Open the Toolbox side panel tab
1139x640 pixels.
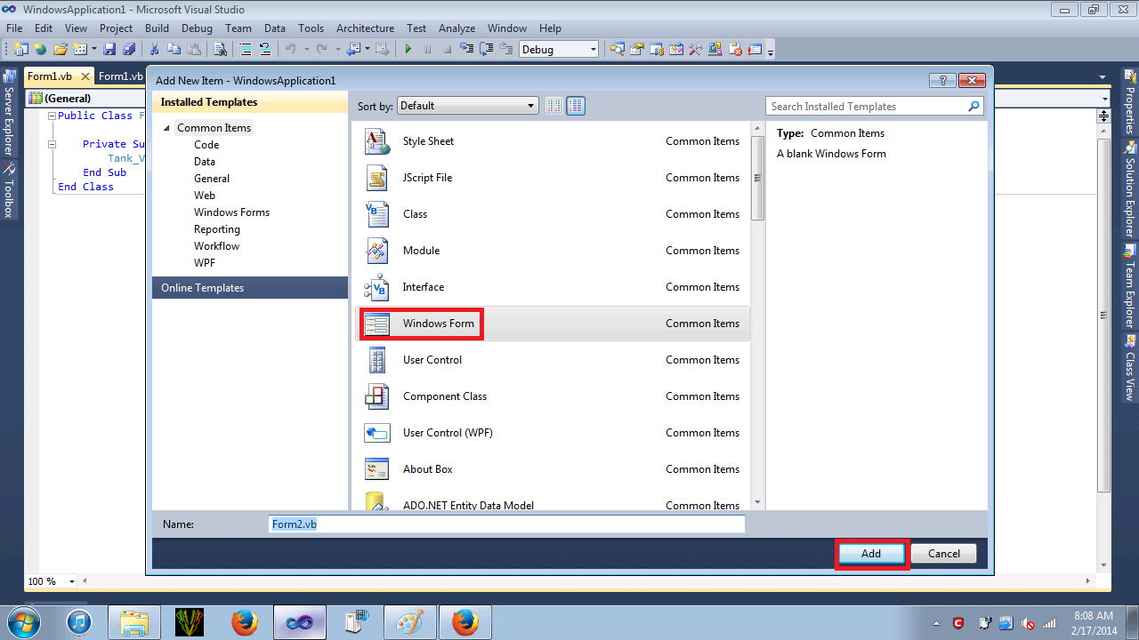9,190
